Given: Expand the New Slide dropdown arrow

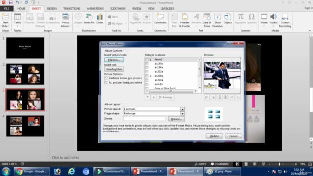Looking at the screenshot, I should tap(9, 26).
